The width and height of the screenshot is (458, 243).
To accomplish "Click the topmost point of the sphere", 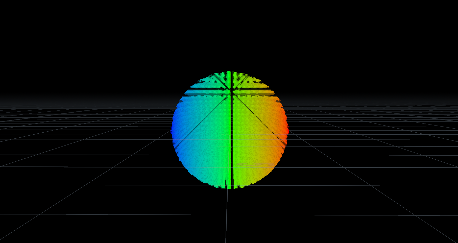I will point(230,72).
